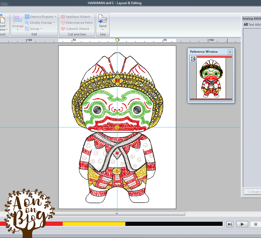Image resolution: width=261 pixels, height=238 pixels.
Task: Click the horizontal scrollbar thumb below canvas
Action: pyautogui.click(x=117, y=214)
